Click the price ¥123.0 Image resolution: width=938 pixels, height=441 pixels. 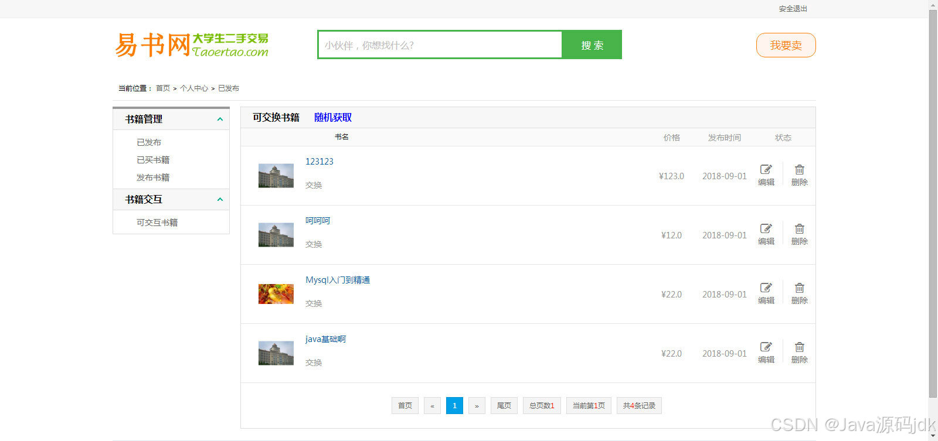pos(671,176)
